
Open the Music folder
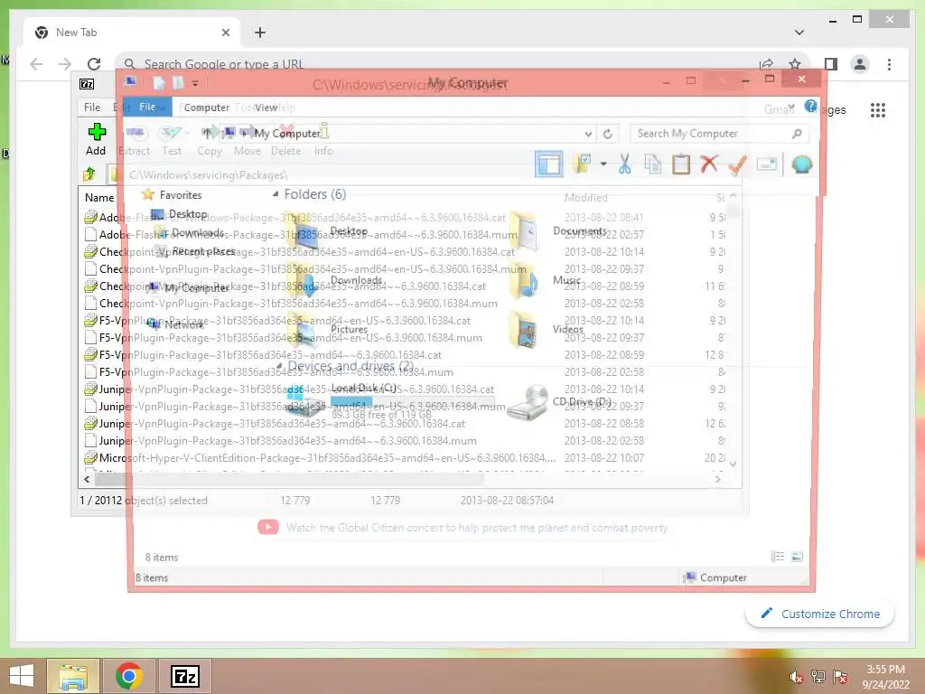pos(546,282)
